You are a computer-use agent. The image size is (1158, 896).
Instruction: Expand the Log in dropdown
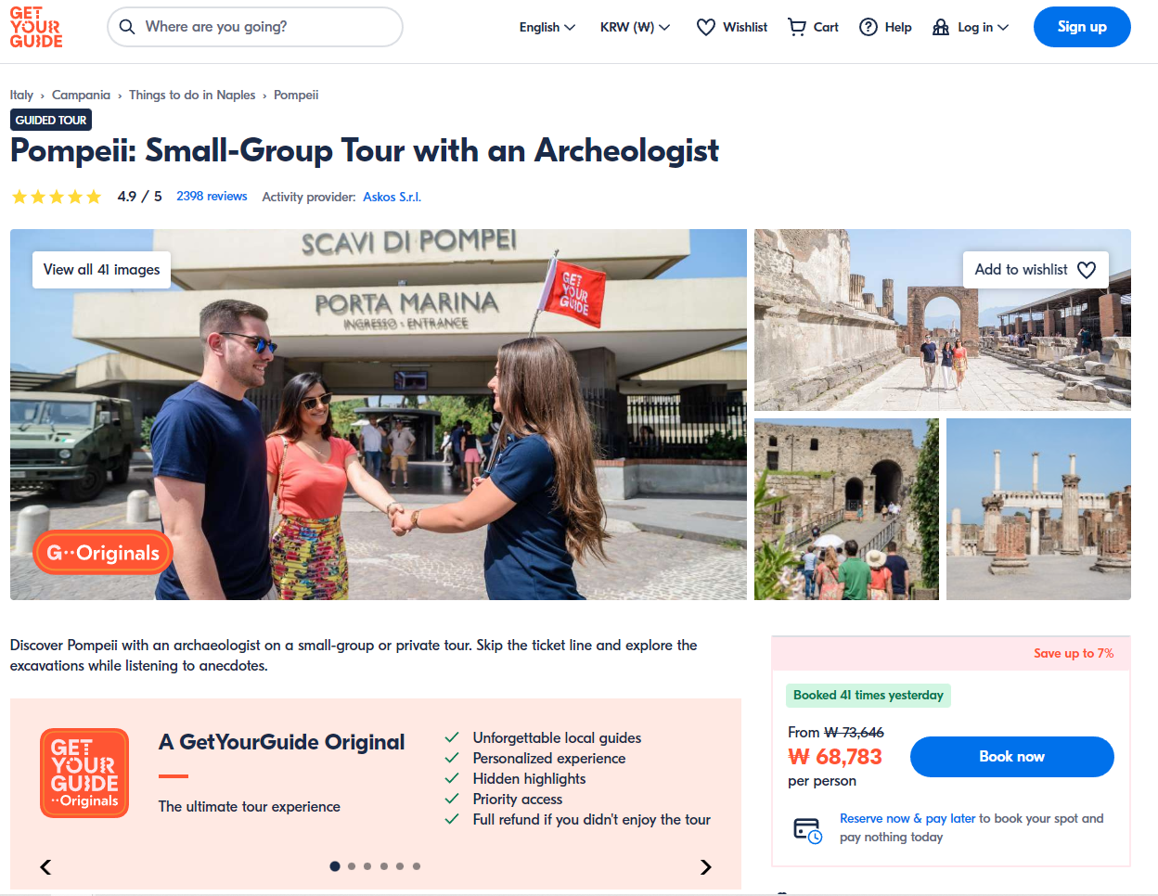click(971, 27)
